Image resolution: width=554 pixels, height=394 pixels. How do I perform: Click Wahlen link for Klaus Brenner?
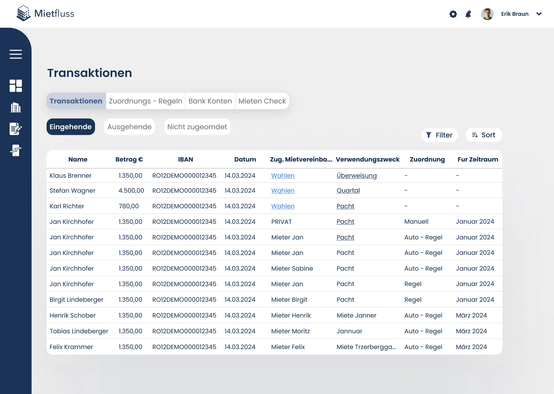pos(283,175)
